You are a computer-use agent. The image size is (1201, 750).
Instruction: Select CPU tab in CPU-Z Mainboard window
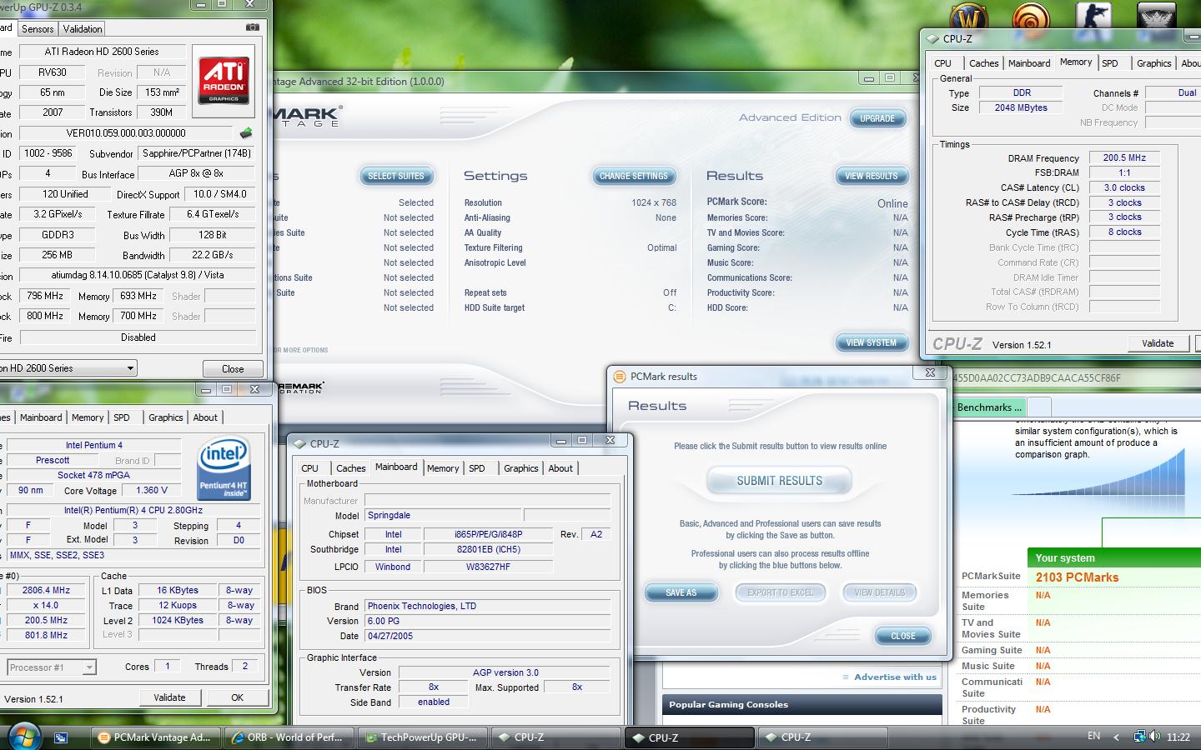(x=309, y=468)
